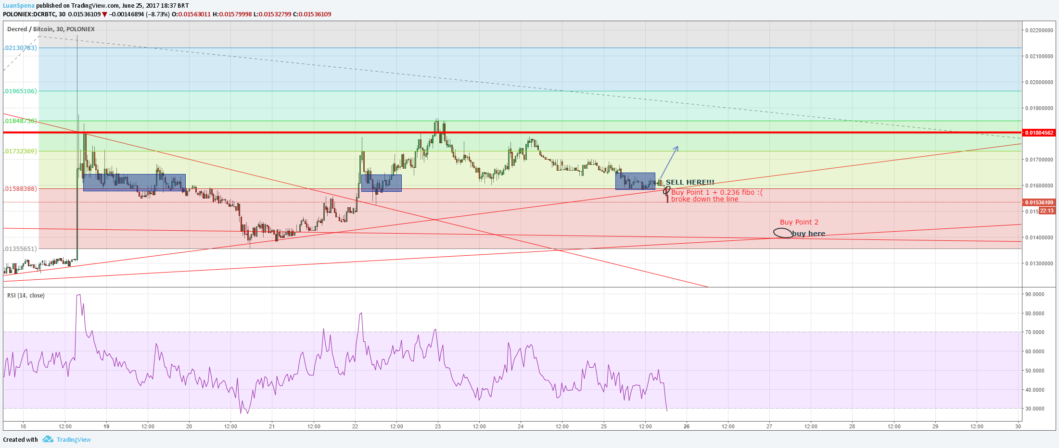
Task: Click the red 0.01804562 price label
Action: click(1039, 133)
